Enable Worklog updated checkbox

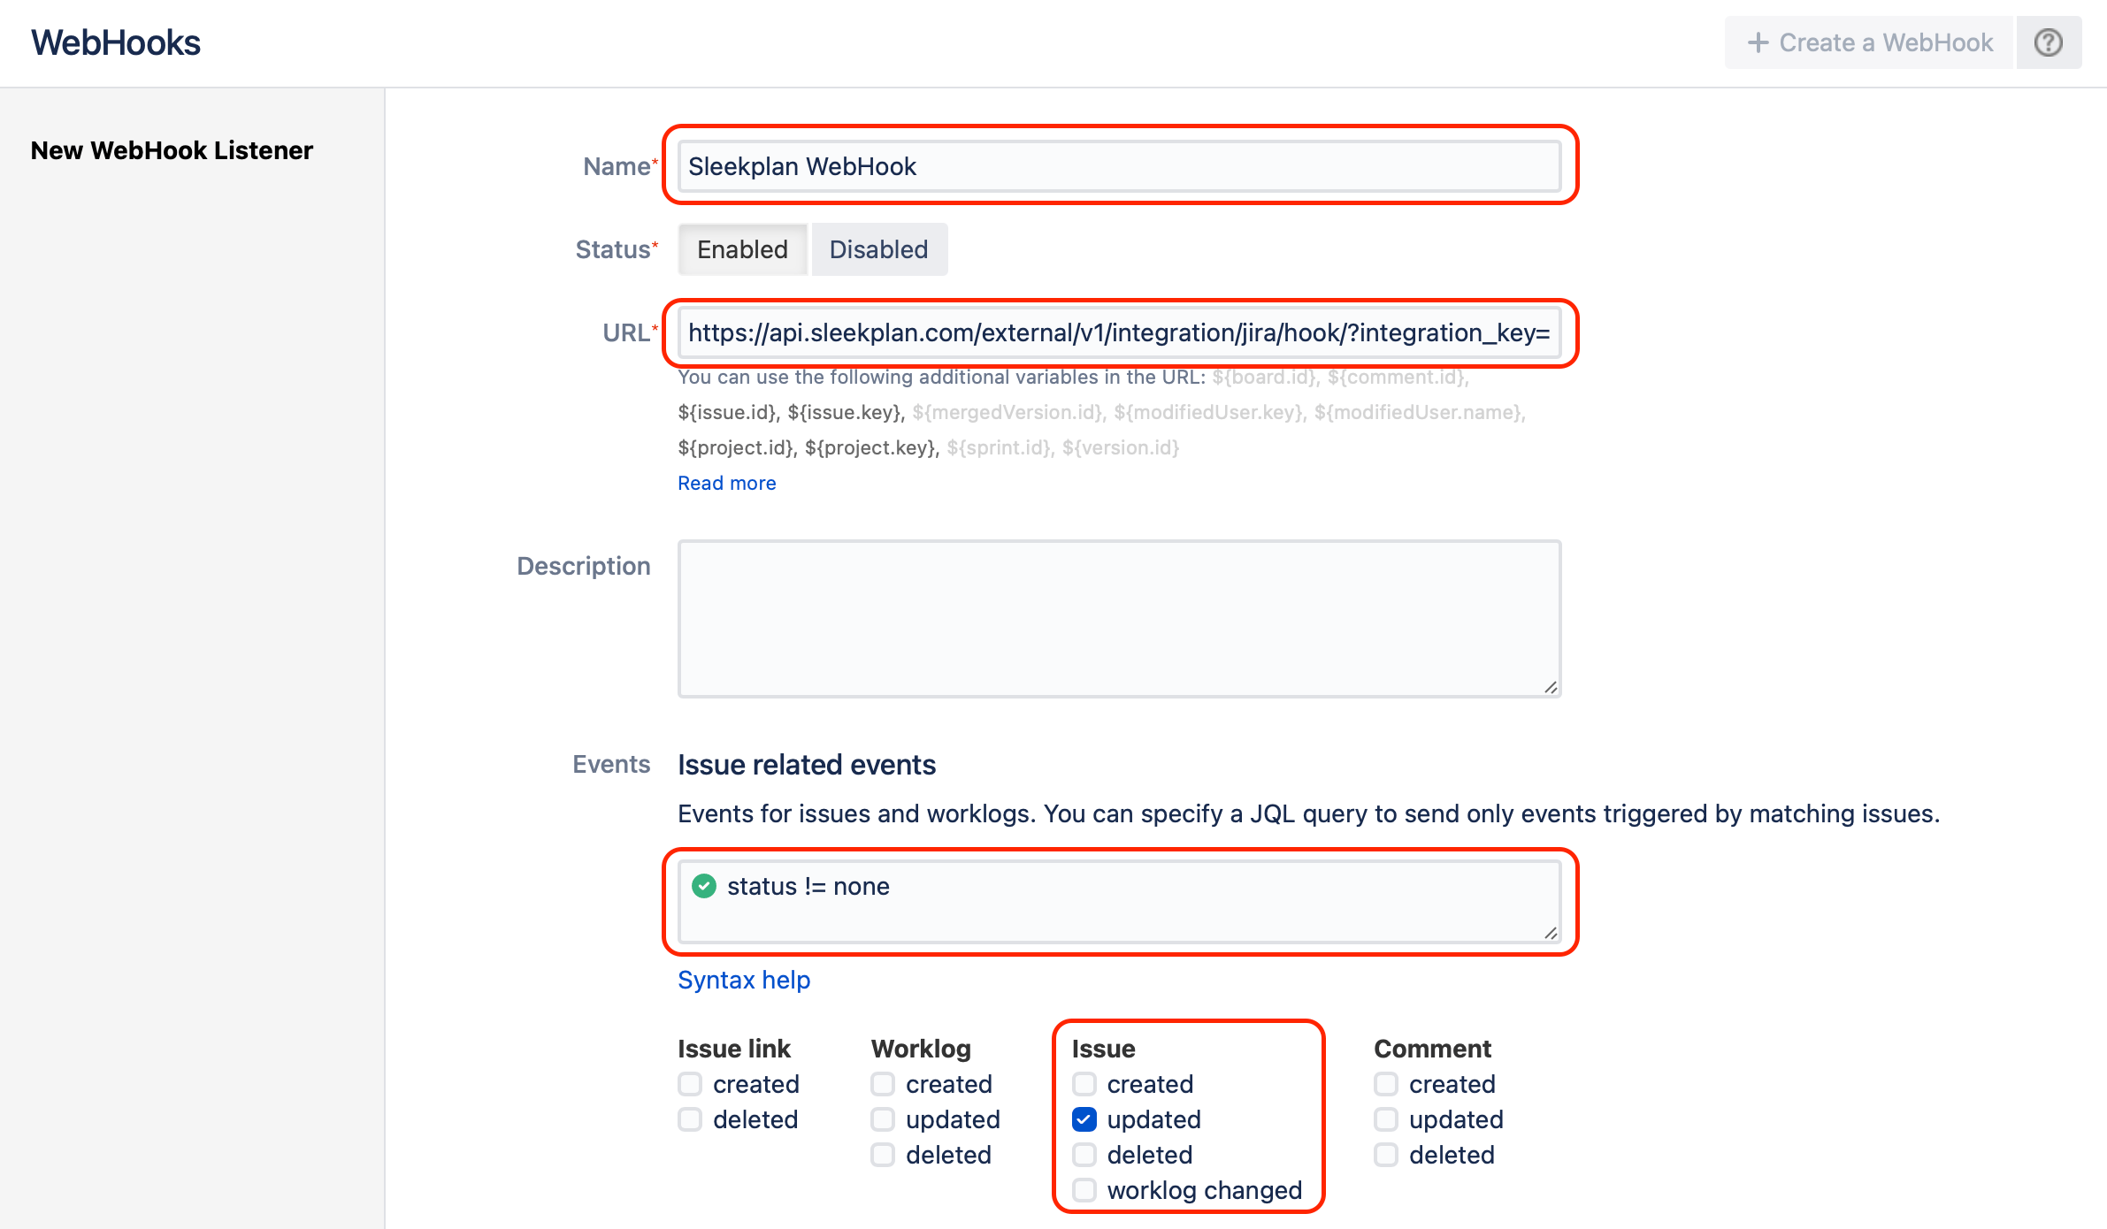[883, 1119]
